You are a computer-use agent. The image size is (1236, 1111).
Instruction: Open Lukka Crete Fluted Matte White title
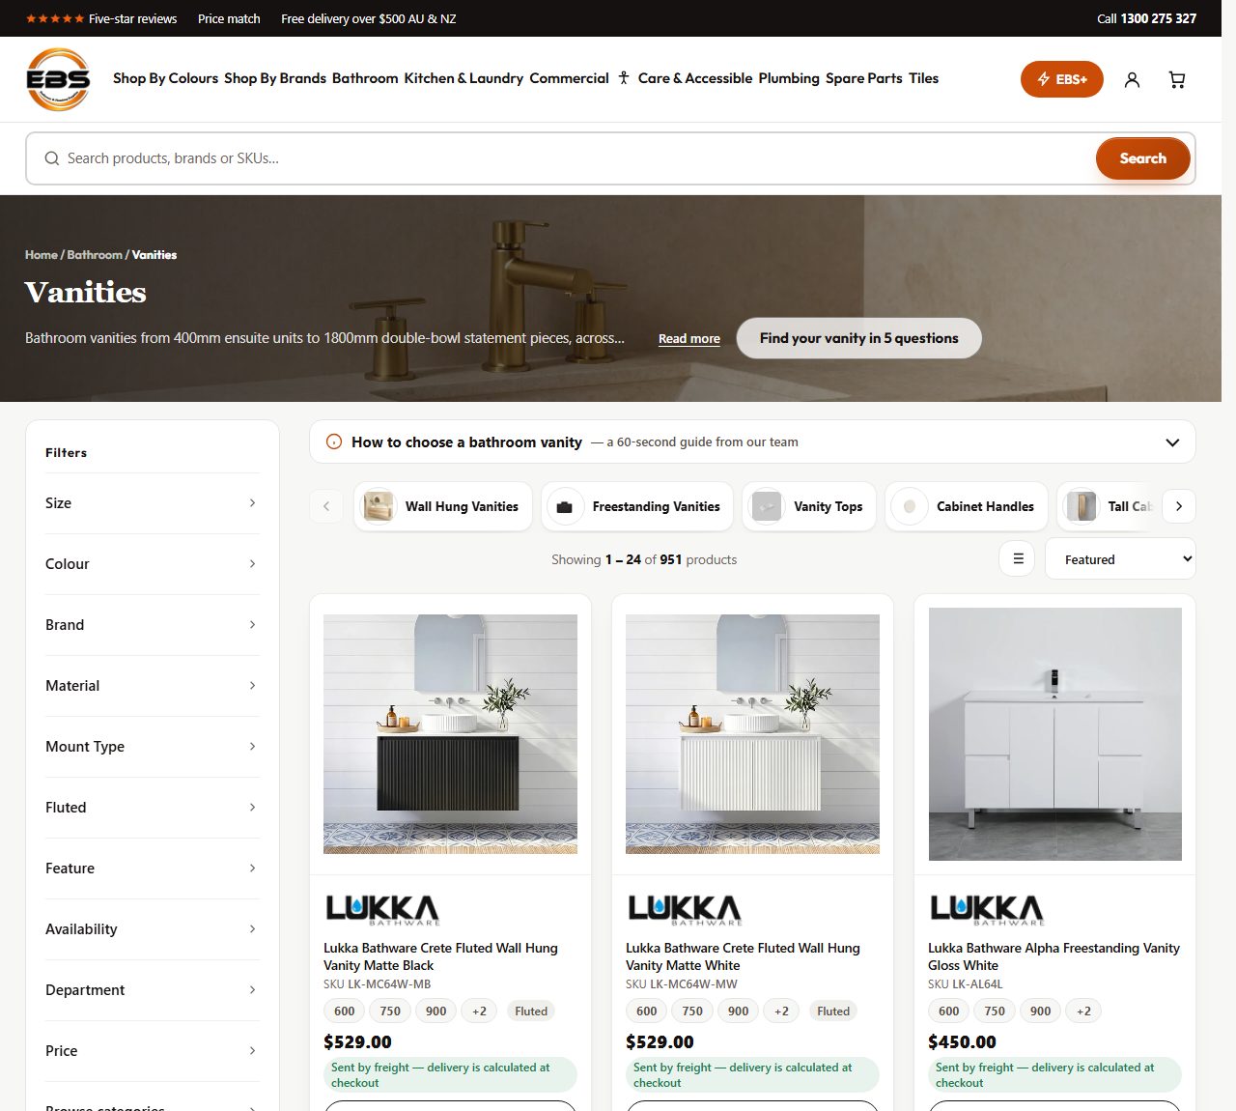[x=743, y=956]
